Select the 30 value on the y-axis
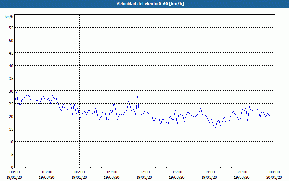The image size is (289, 181). click(x=11, y=91)
